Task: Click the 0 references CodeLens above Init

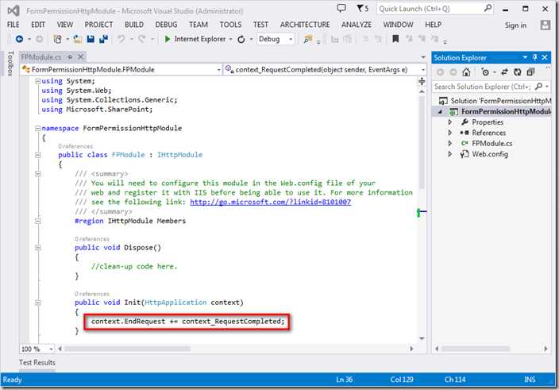Action: [x=92, y=294]
